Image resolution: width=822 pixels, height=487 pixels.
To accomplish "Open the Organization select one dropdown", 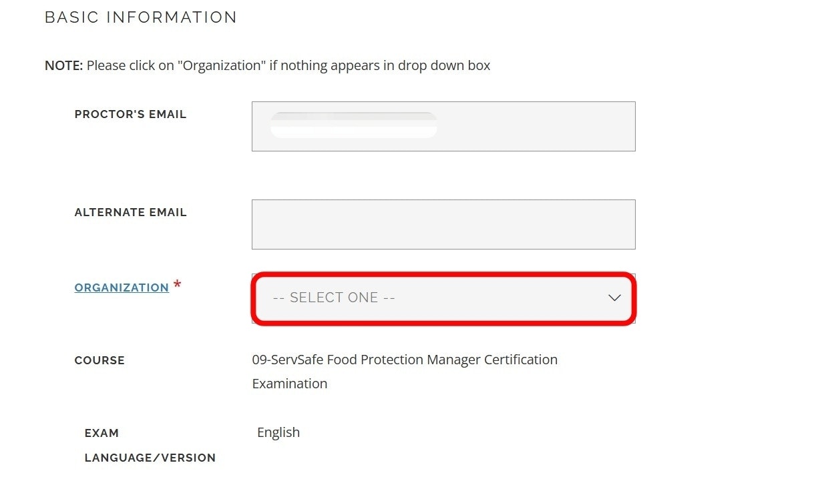I will click(443, 298).
